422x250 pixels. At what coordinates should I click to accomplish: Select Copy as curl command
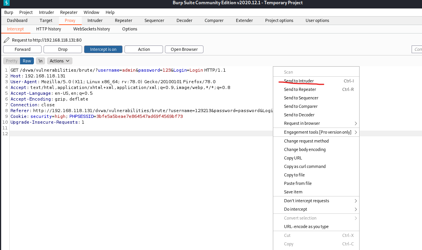click(x=316, y=166)
